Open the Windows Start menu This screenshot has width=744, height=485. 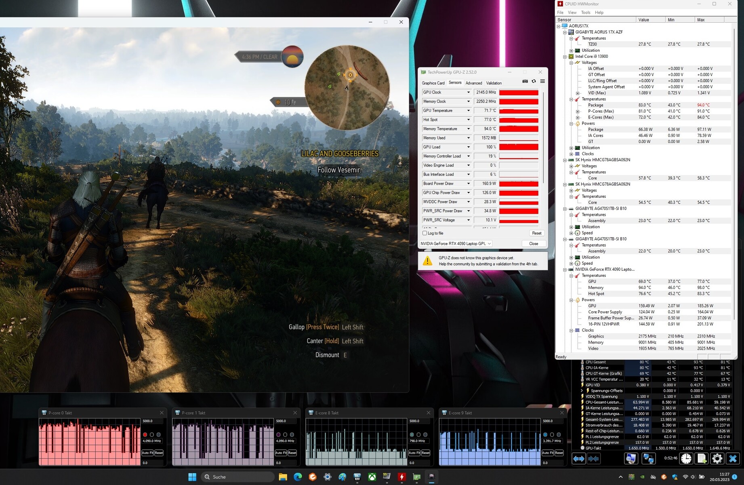click(192, 477)
